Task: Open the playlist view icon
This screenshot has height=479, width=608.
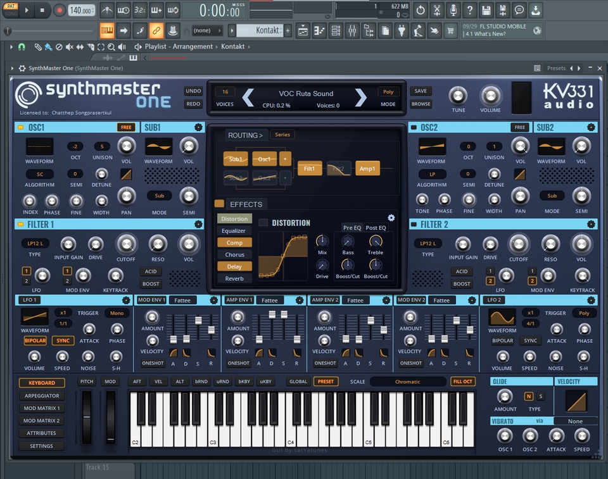Action: [x=303, y=30]
